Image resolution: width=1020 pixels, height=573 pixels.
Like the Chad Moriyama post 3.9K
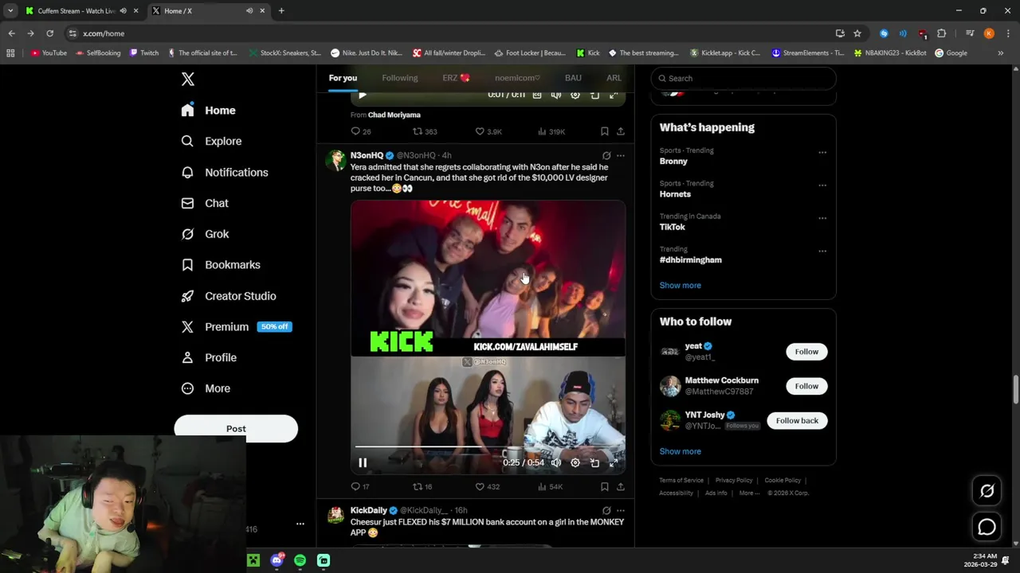(488, 131)
